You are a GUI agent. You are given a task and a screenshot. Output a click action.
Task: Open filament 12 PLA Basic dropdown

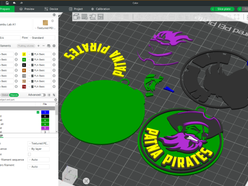pyautogui.click(x=39, y=81)
